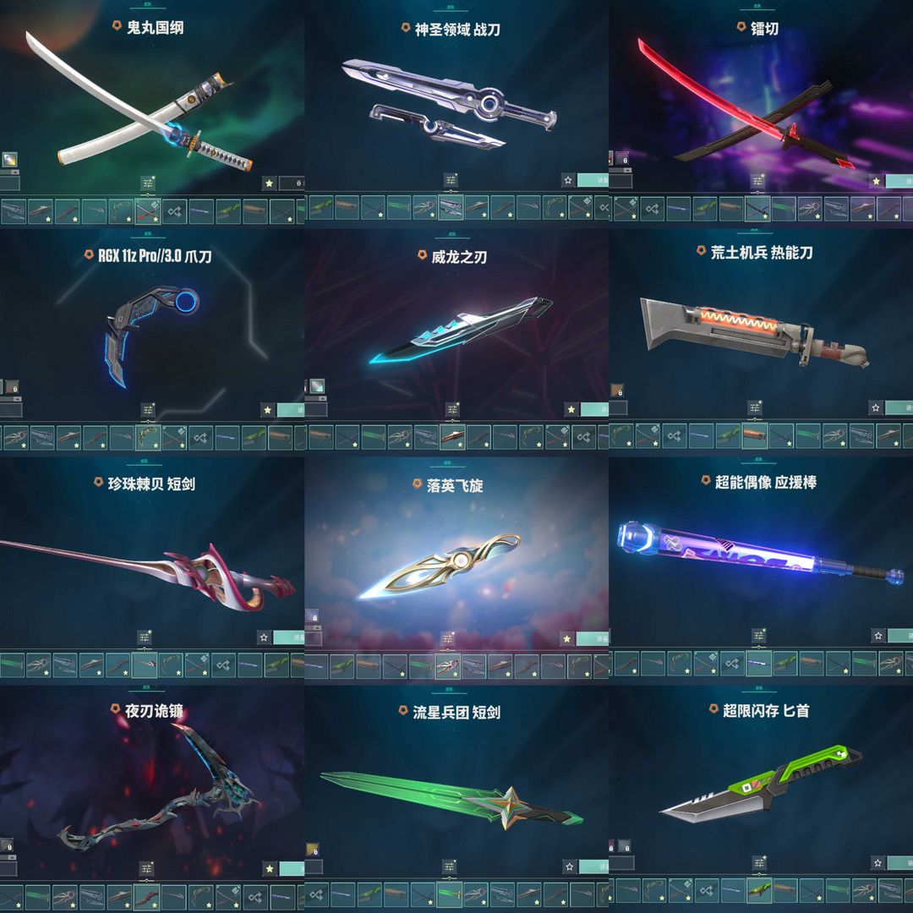The width and height of the screenshot is (913, 913).
Task: Select the chroma variant swatch in 威龙之刃 panel
Action: [317, 386]
